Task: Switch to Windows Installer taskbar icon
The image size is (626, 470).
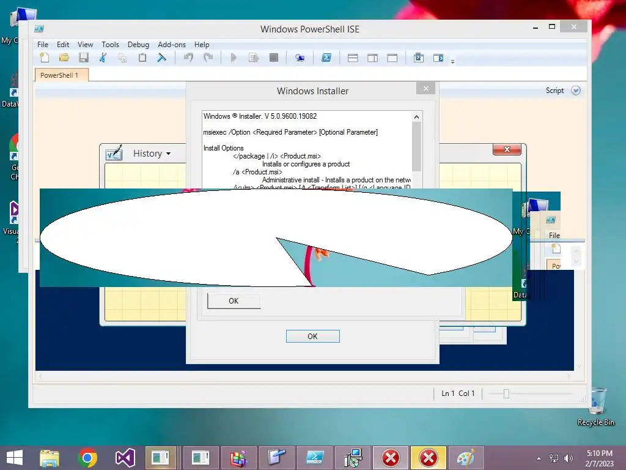Action: [353, 458]
